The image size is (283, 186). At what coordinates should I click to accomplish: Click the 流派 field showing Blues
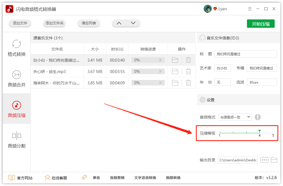tap(262, 82)
